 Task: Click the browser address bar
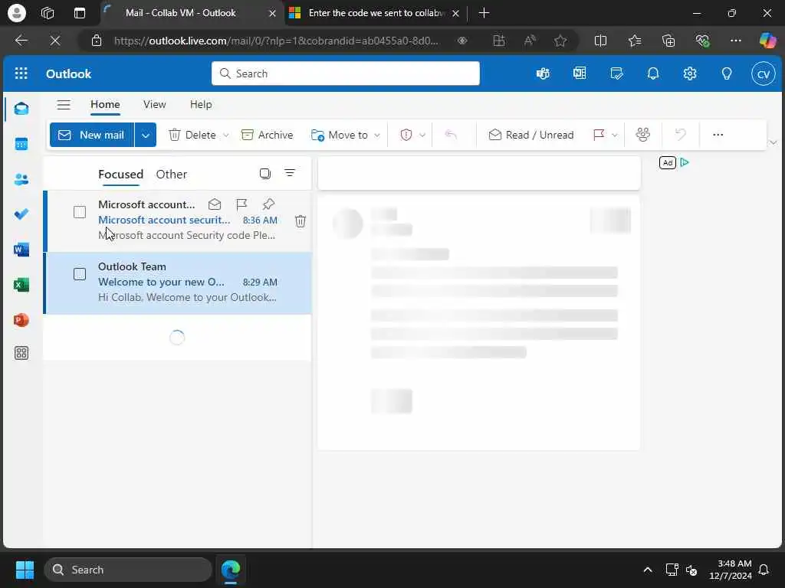(276, 41)
